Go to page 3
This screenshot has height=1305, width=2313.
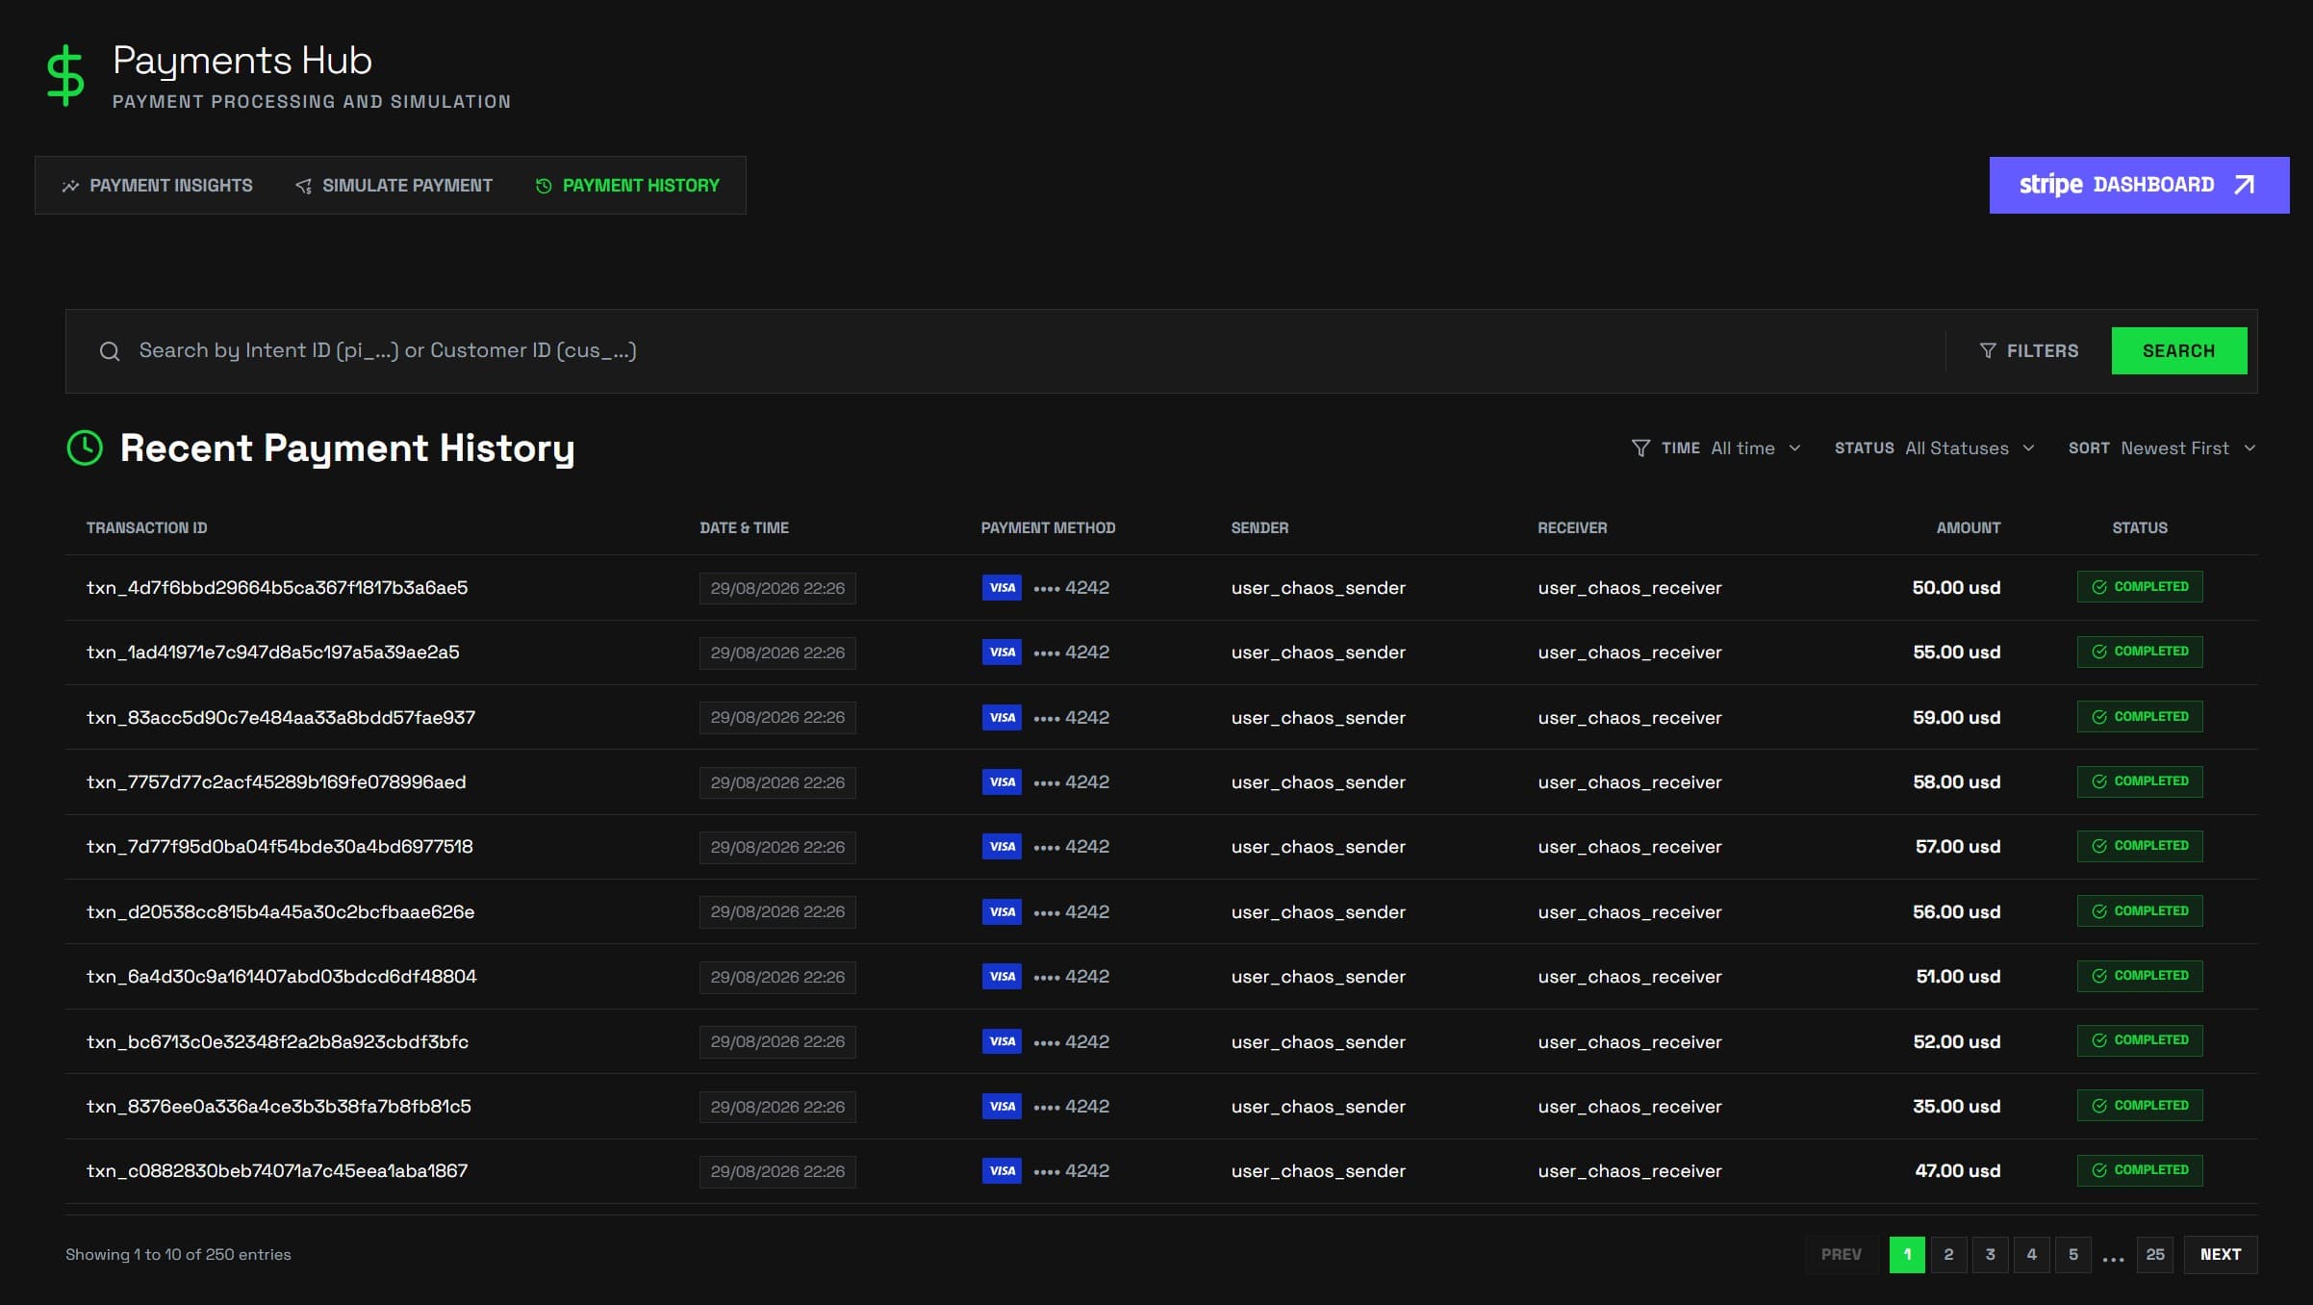(1990, 1255)
